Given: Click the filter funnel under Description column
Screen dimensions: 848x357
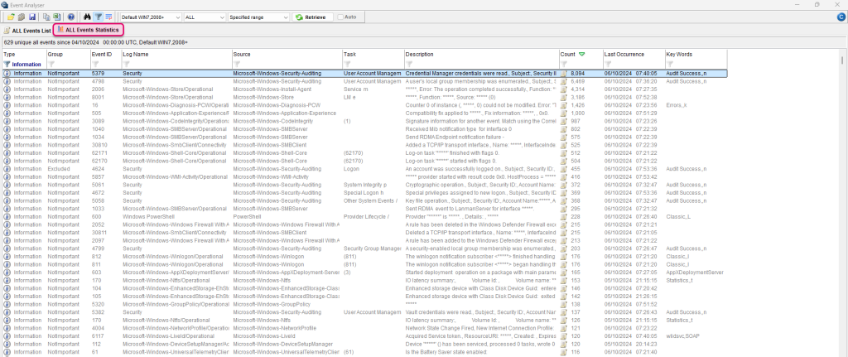Looking at the screenshot, I should pos(409,65).
